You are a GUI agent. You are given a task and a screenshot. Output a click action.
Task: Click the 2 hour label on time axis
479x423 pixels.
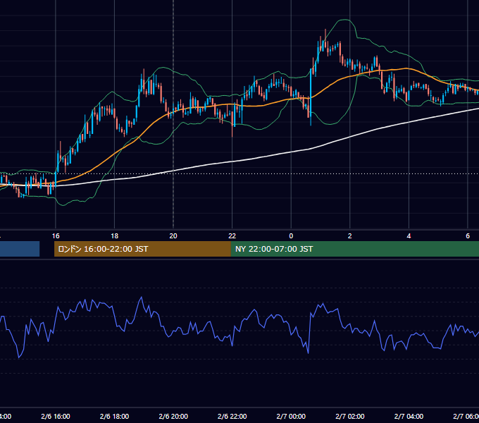(x=350, y=236)
